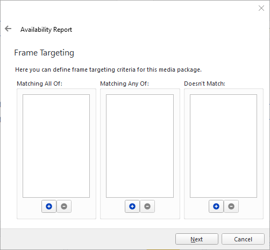Click inside the Matching Any Of list box
This screenshot has width=270, height=250.
(x=140, y=146)
